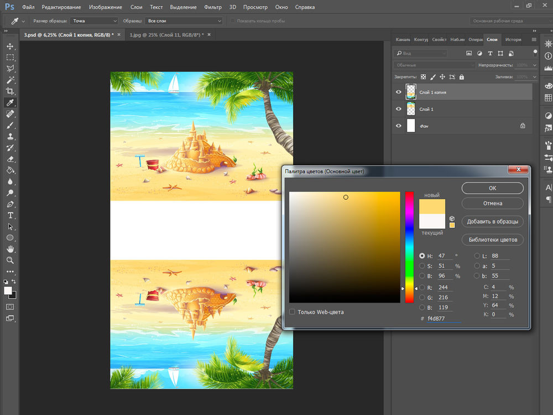Toggle visibility of the Фон layer
Viewport: 553px width, 415px height.
399,126
